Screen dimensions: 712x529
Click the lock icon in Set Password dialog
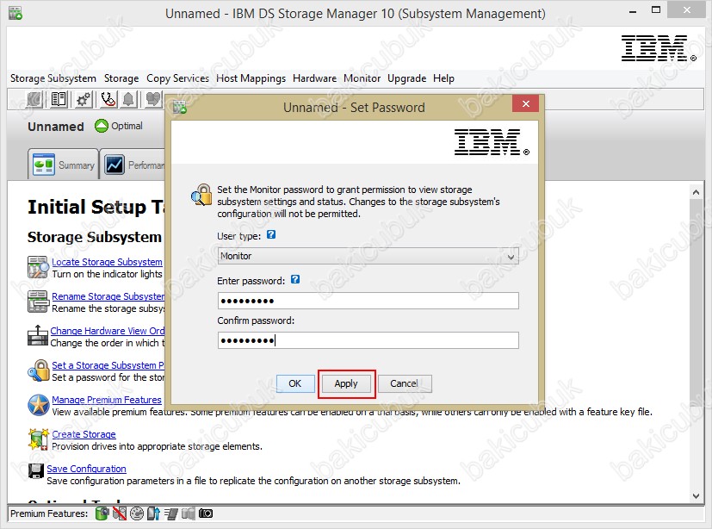pos(201,195)
